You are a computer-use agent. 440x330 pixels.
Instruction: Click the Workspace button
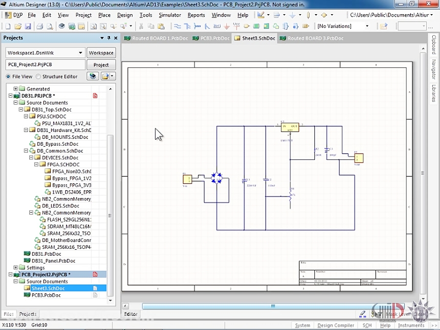(101, 53)
